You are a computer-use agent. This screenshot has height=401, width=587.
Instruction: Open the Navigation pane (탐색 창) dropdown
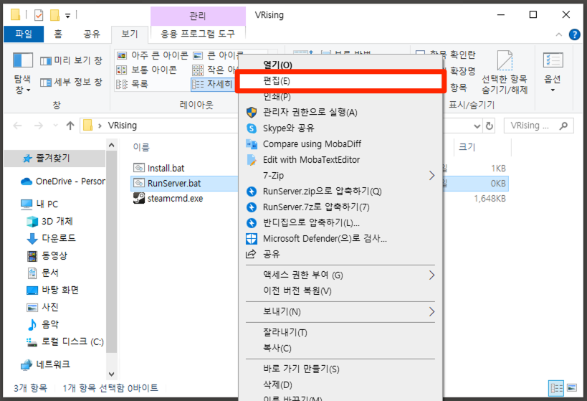(22, 74)
